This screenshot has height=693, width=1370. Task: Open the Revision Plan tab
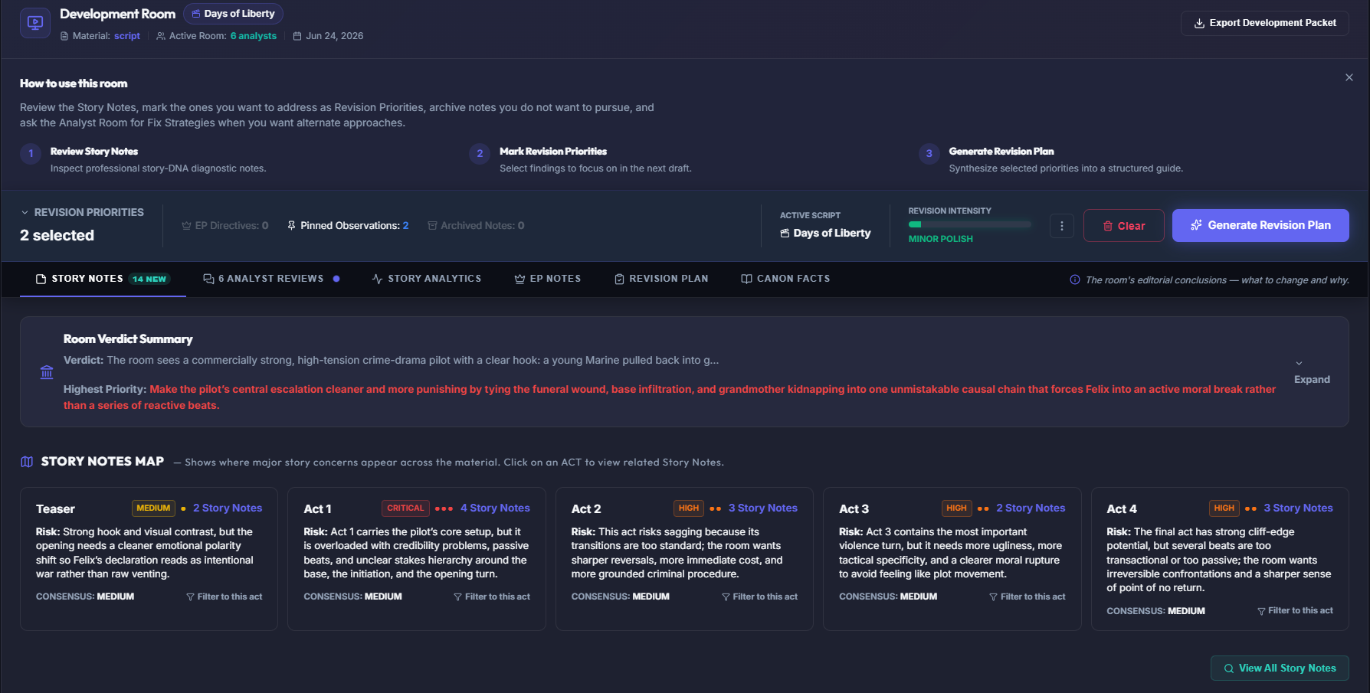click(661, 279)
